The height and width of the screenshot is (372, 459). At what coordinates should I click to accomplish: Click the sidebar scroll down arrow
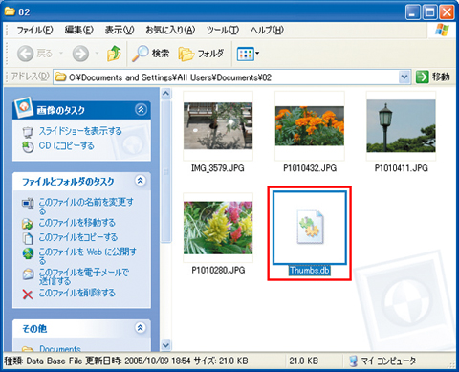pos(165,344)
